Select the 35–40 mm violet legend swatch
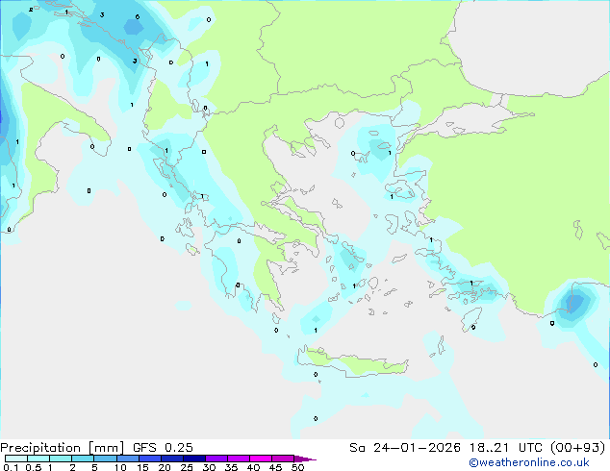 pyautogui.click(x=239, y=459)
